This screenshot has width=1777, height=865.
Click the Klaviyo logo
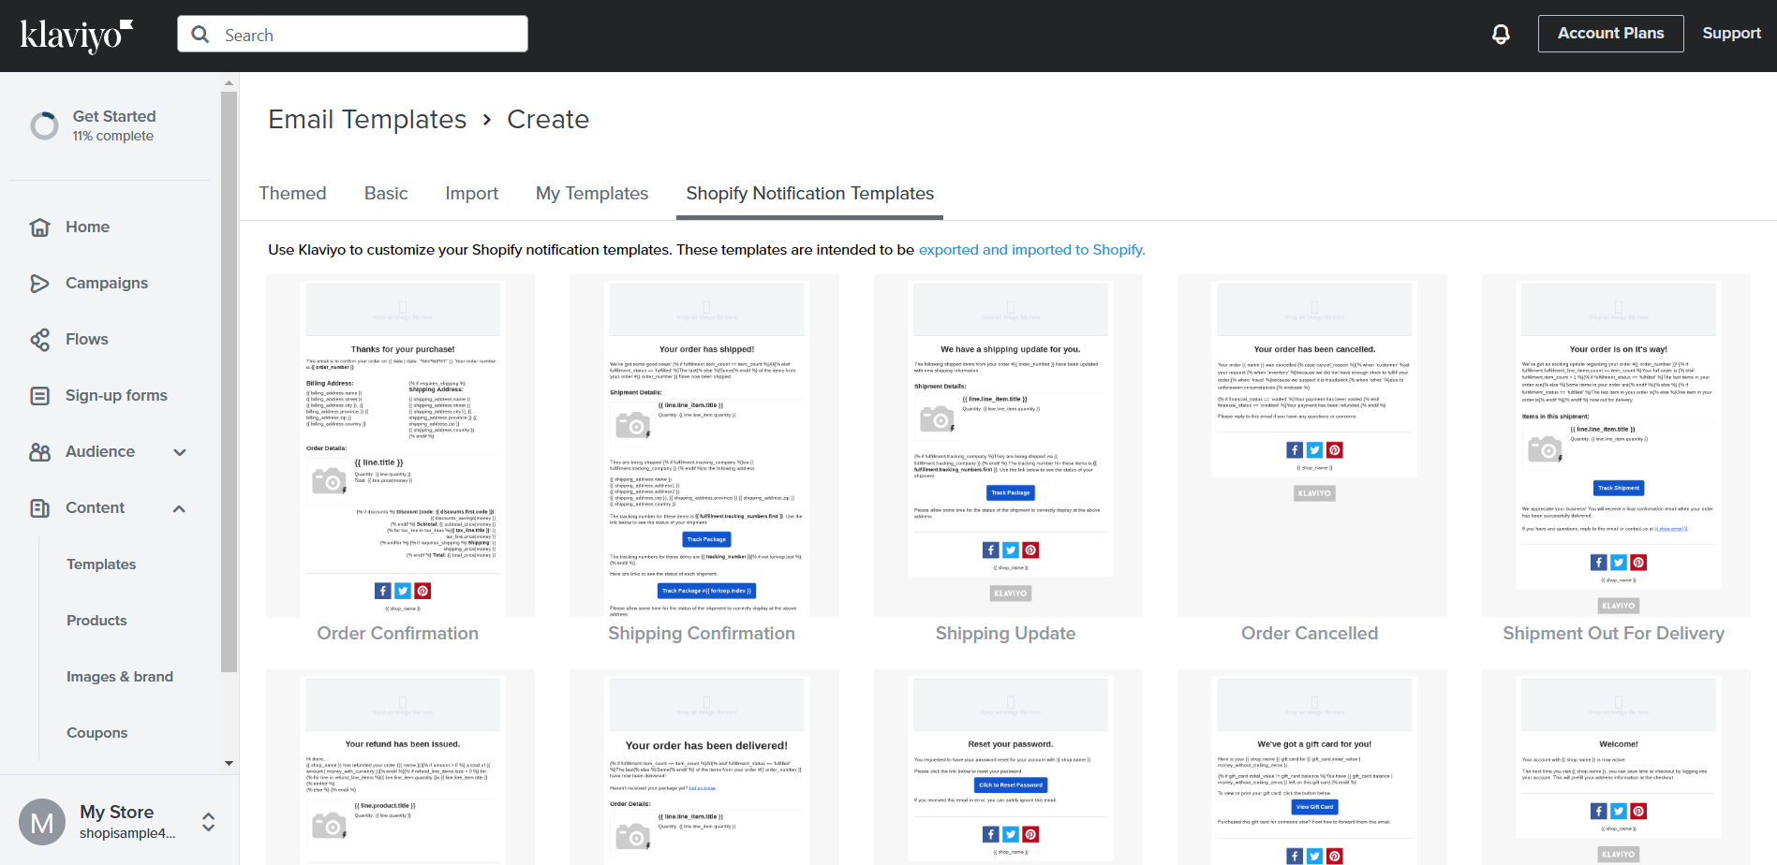[77, 36]
